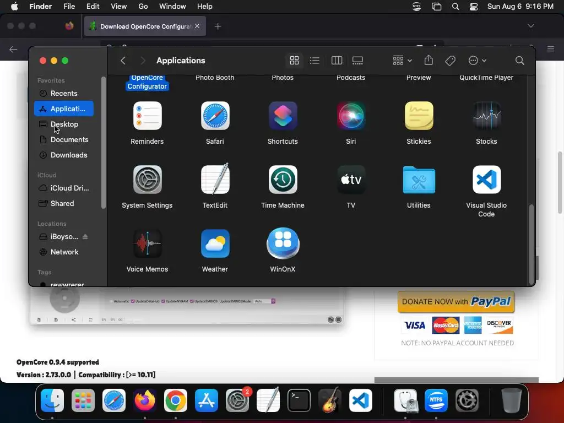Open the Apple menu
Screen dimensions: 564x423
point(14,6)
